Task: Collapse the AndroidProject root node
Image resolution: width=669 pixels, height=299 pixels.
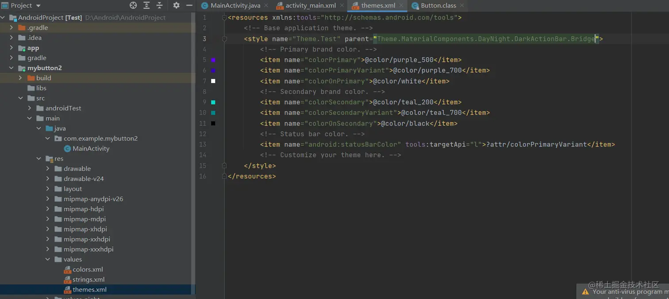Action: point(3,18)
